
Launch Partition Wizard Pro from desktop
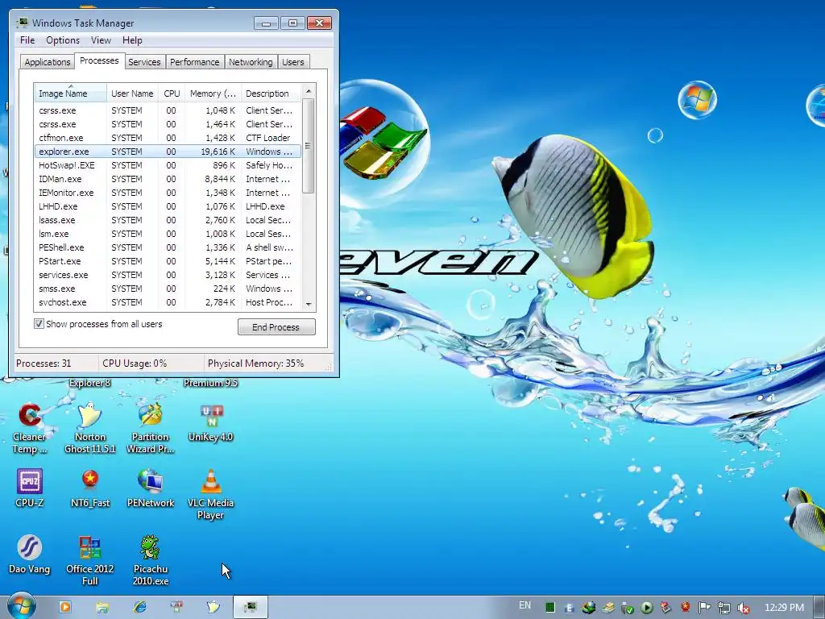tap(151, 429)
